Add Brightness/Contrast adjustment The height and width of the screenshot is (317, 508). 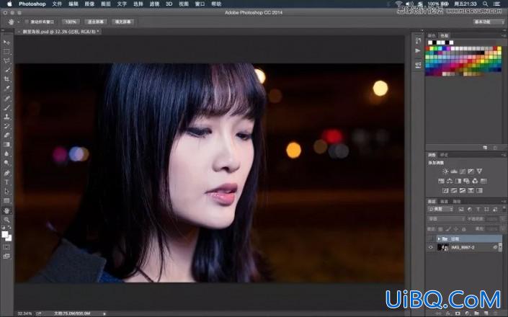[x=445, y=171]
